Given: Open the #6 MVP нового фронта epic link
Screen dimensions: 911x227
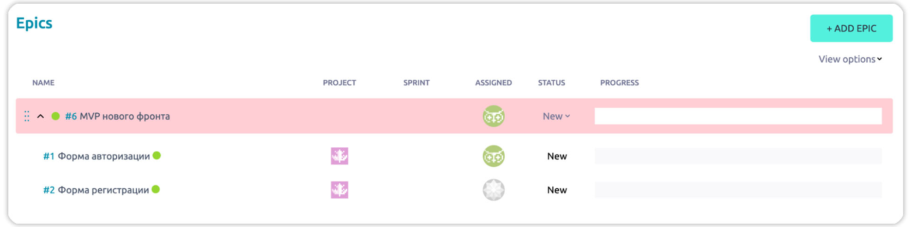Looking at the screenshot, I should pos(118,116).
